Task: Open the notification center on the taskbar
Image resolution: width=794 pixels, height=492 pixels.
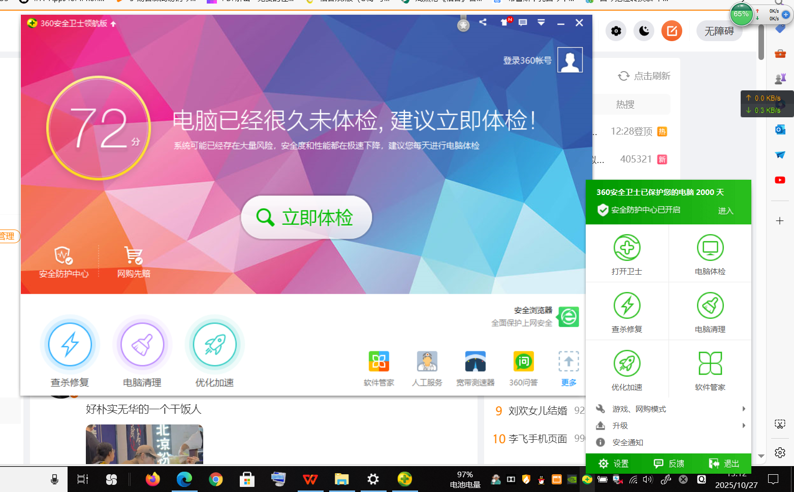Action: [773, 479]
